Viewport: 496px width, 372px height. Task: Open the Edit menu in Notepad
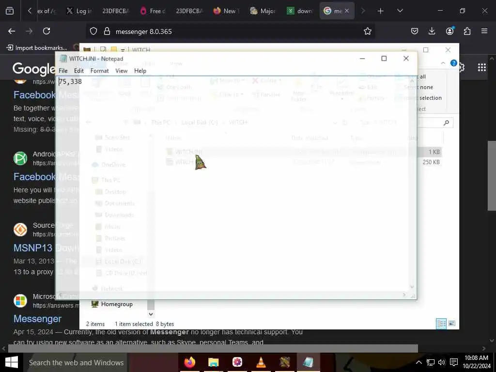(x=79, y=71)
